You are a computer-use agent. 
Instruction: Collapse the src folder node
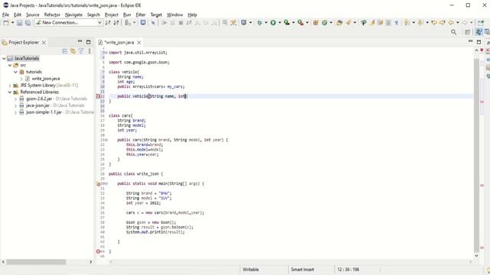click(10, 66)
